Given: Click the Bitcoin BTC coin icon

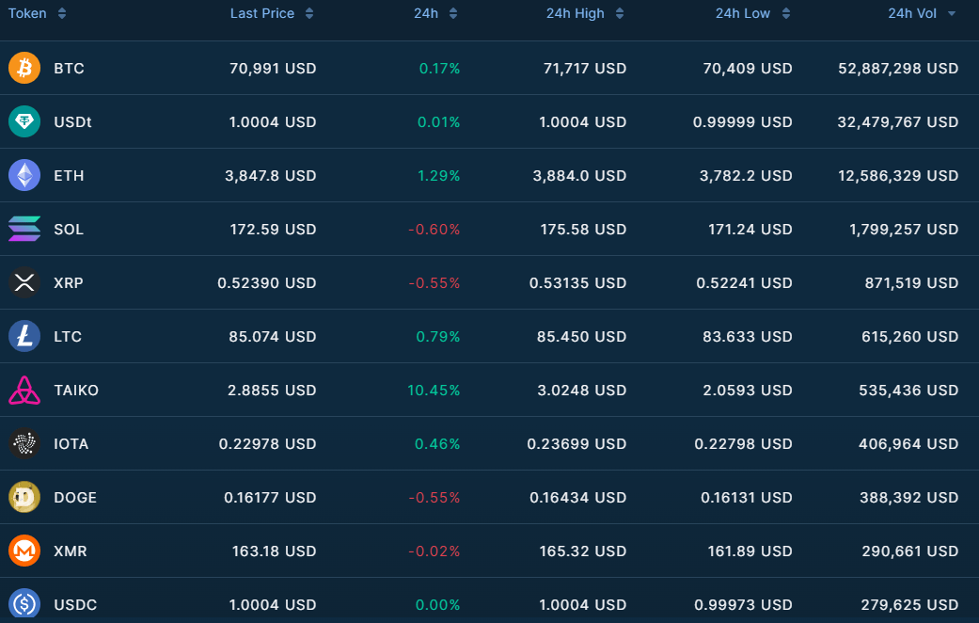Looking at the screenshot, I should tap(24, 68).
